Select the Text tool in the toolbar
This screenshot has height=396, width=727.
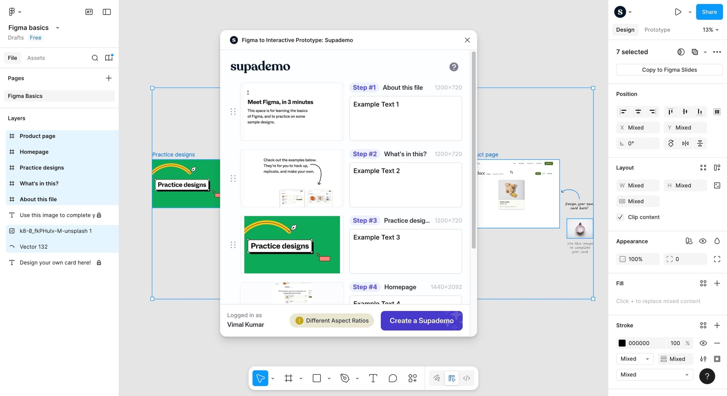tap(373, 378)
